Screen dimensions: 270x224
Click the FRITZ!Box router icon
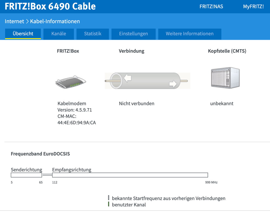pyautogui.click(x=71, y=82)
